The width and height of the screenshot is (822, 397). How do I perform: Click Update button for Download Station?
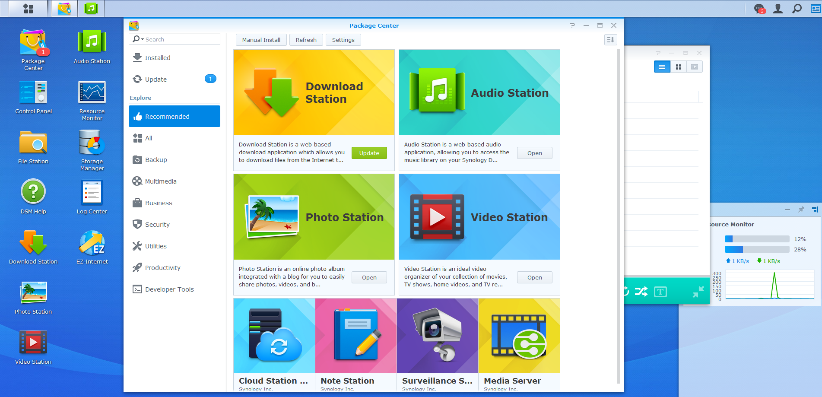pyautogui.click(x=369, y=153)
